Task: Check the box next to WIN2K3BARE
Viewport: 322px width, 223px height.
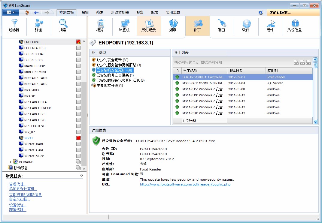Action: [78, 144]
